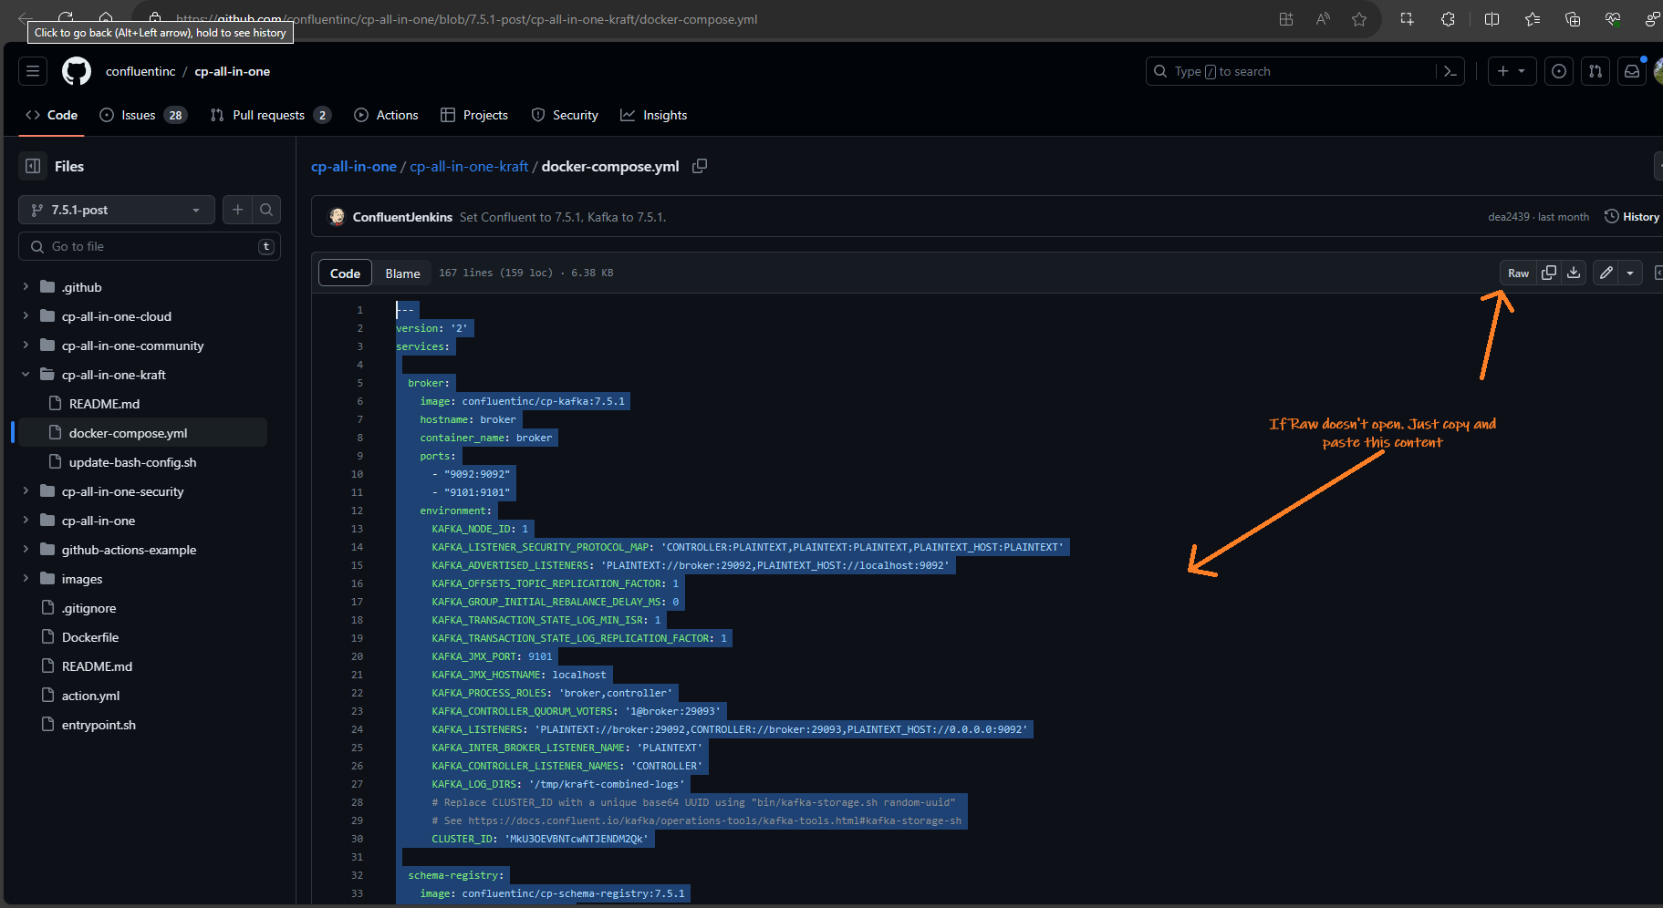Open the Pull requests tab
Viewport: 1663px width, 908px height.
[269, 115]
